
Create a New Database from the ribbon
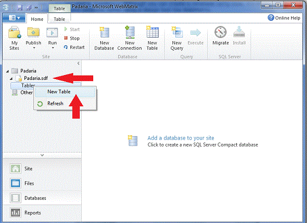[104, 38]
